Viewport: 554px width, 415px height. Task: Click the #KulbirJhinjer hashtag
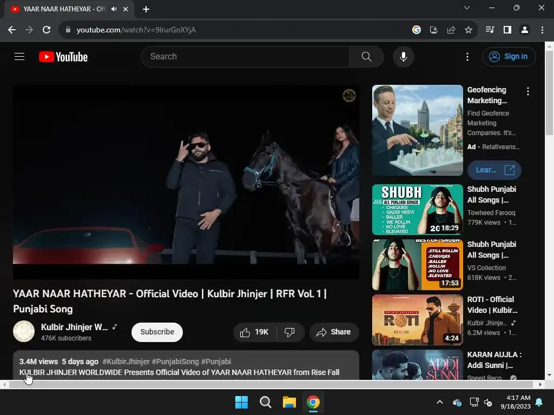[x=126, y=362]
